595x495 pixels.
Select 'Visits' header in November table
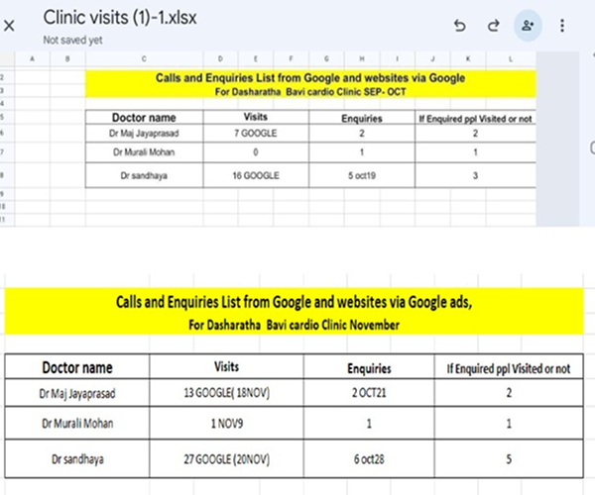point(226,366)
